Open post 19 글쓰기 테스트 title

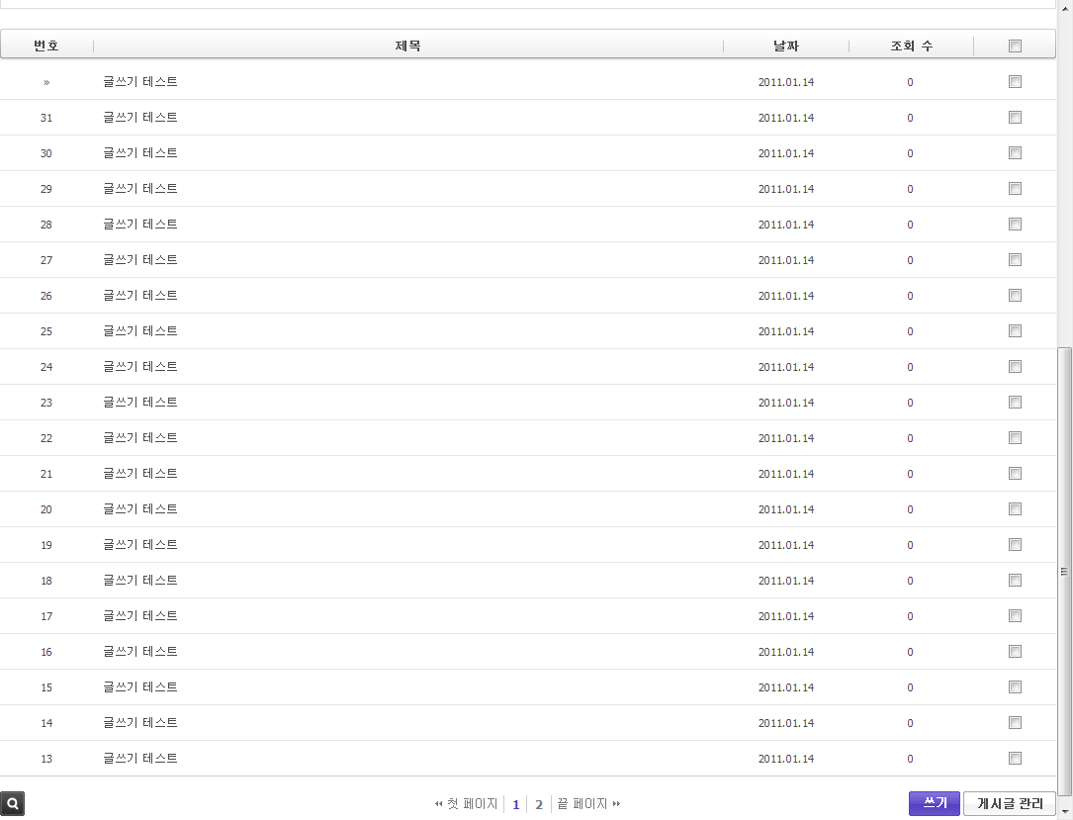(140, 544)
